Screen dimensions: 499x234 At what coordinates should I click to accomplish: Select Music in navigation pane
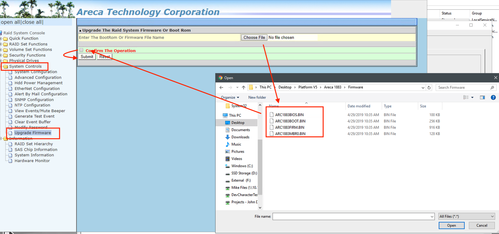(x=236, y=144)
